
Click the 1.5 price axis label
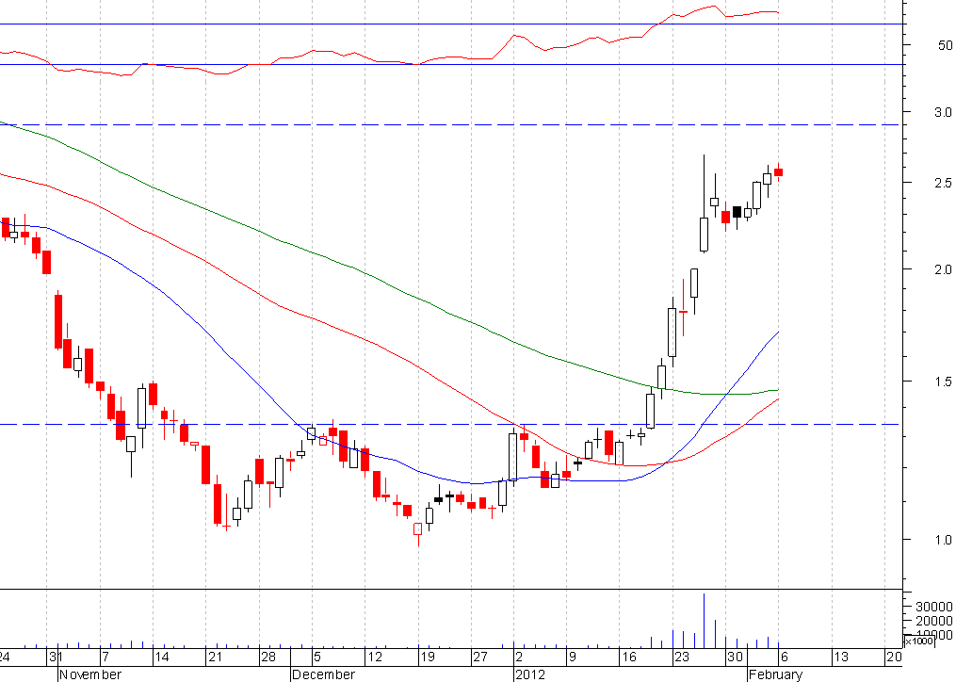[x=943, y=382]
